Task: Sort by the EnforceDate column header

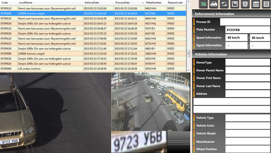Action: [x=98, y=3]
